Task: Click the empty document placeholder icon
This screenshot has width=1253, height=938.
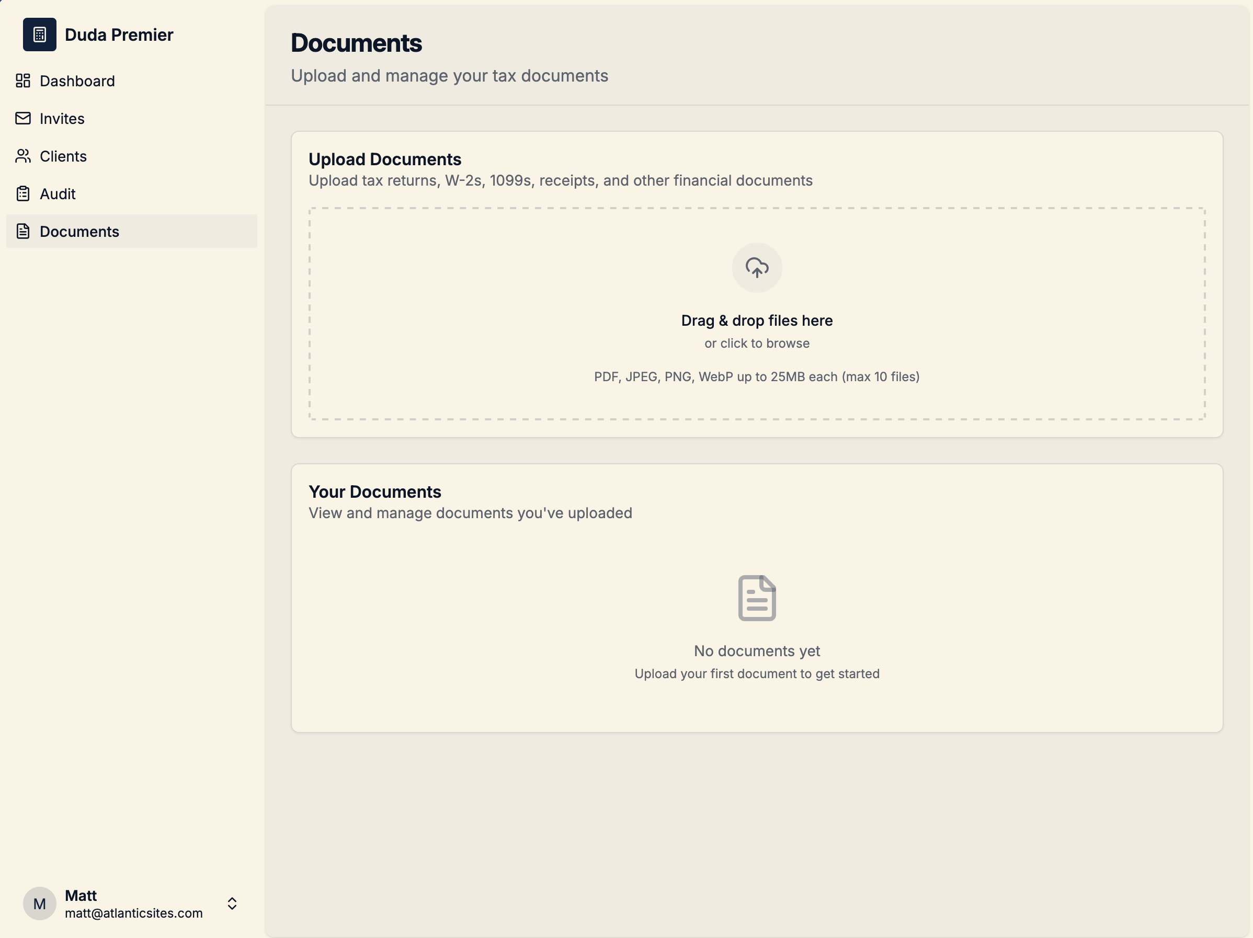Action: pyautogui.click(x=757, y=598)
